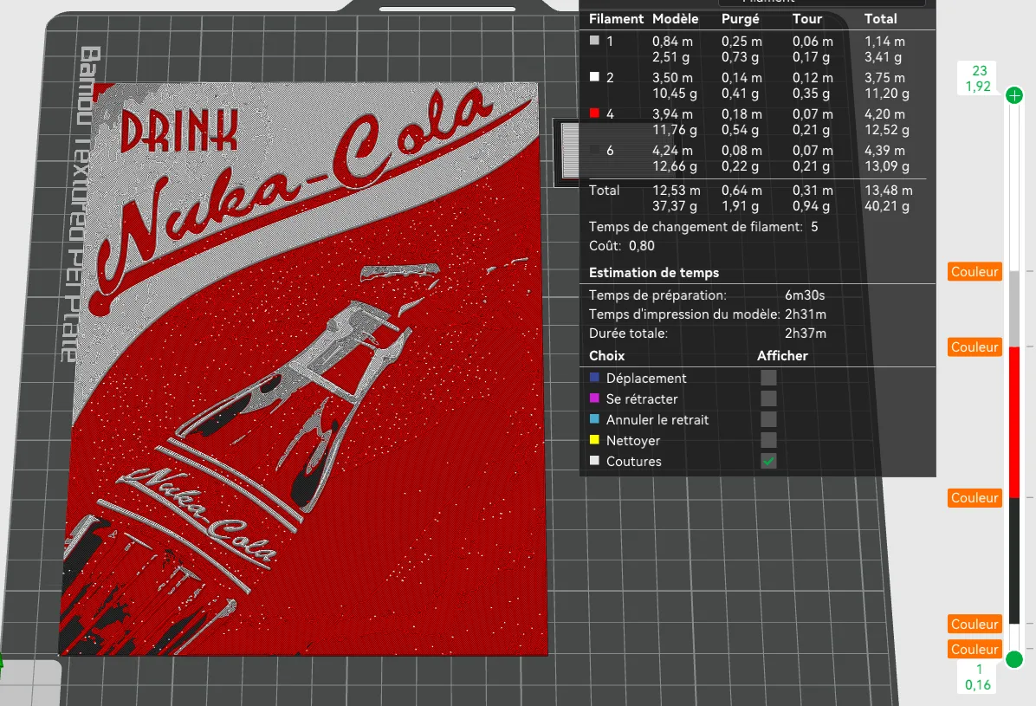Toggle the Annuler le retrait checkbox
The height and width of the screenshot is (706, 1036).
click(x=768, y=419)
